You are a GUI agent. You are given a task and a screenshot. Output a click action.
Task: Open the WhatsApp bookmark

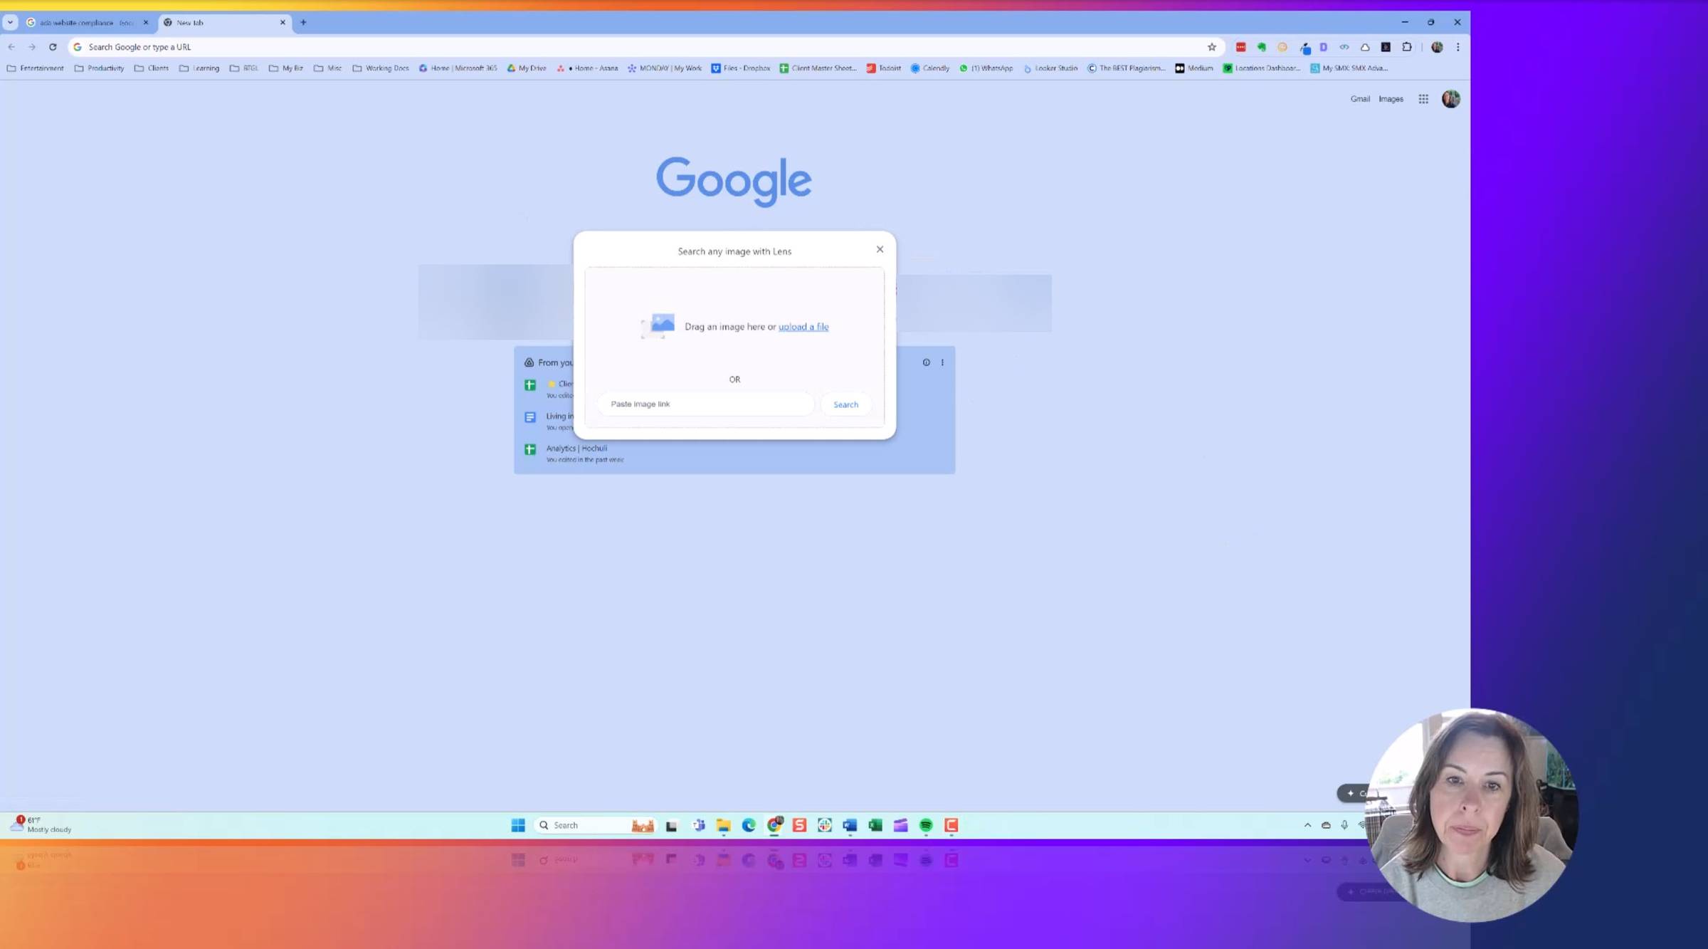(x=986, y=68)
